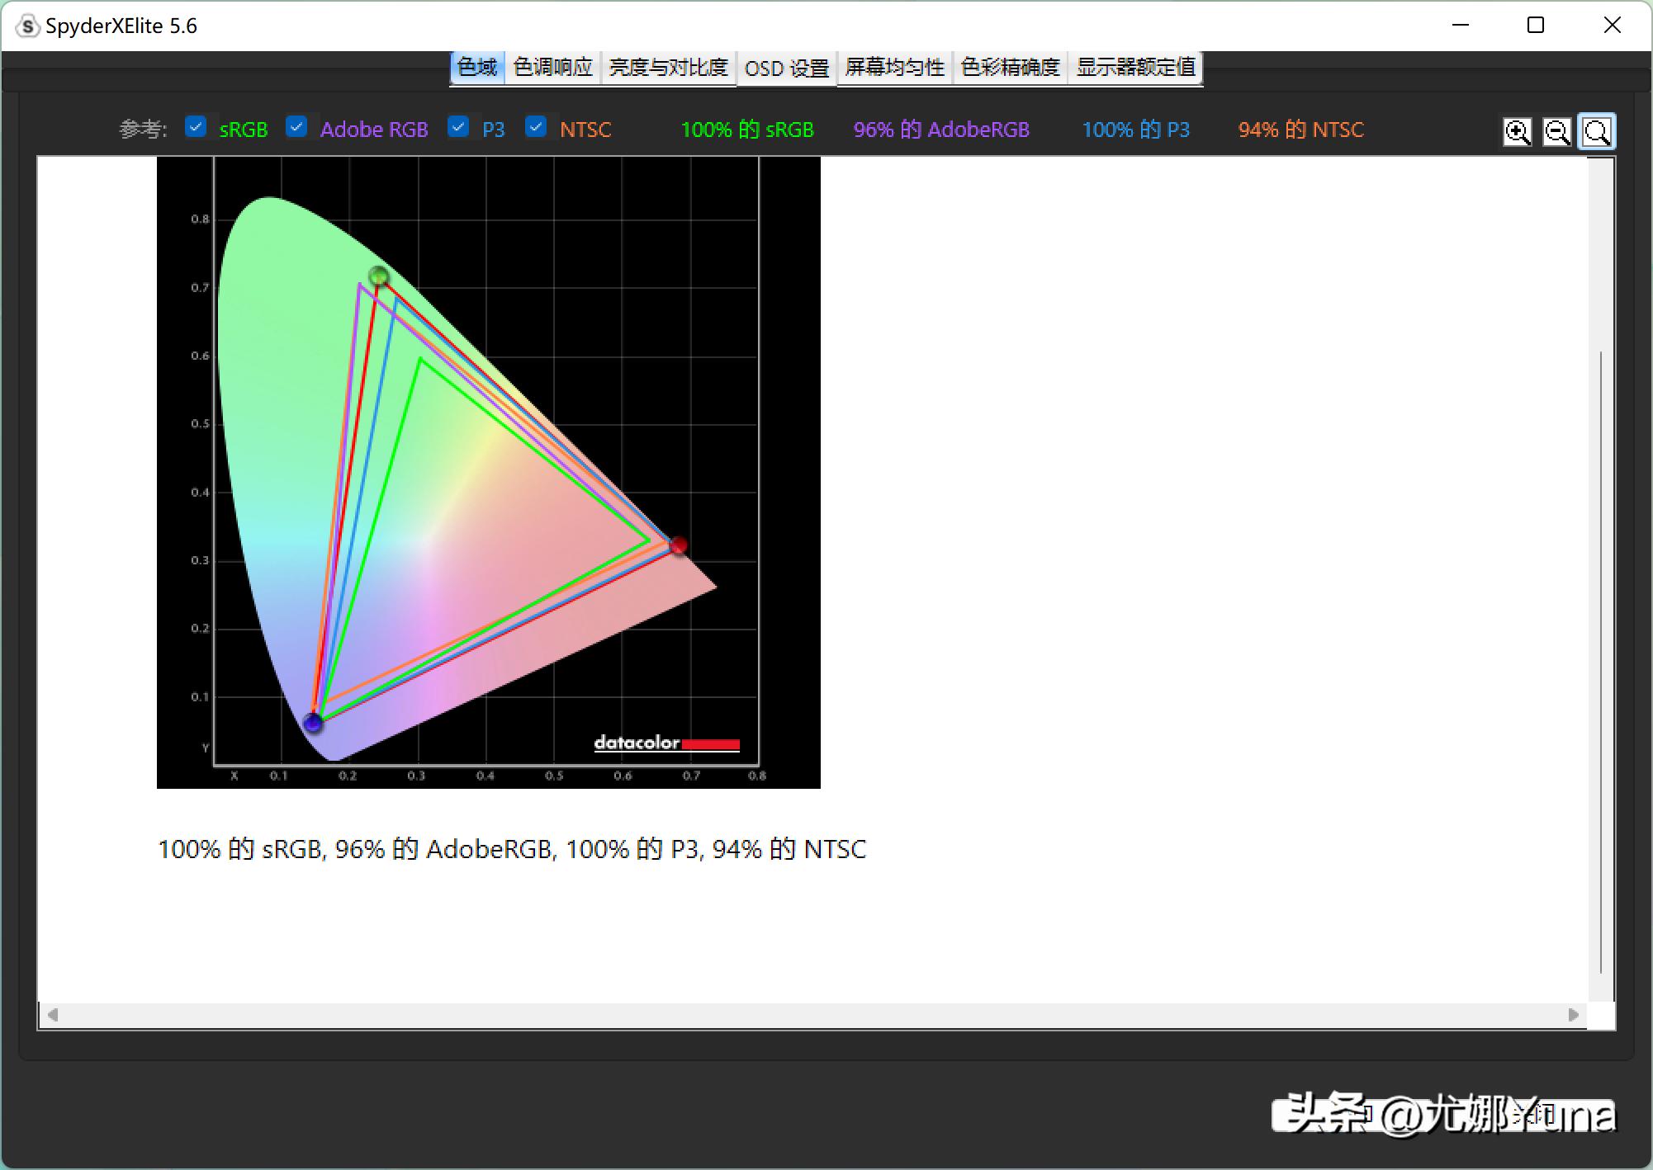Switch to the 色调响应 tab

(552, 68)
